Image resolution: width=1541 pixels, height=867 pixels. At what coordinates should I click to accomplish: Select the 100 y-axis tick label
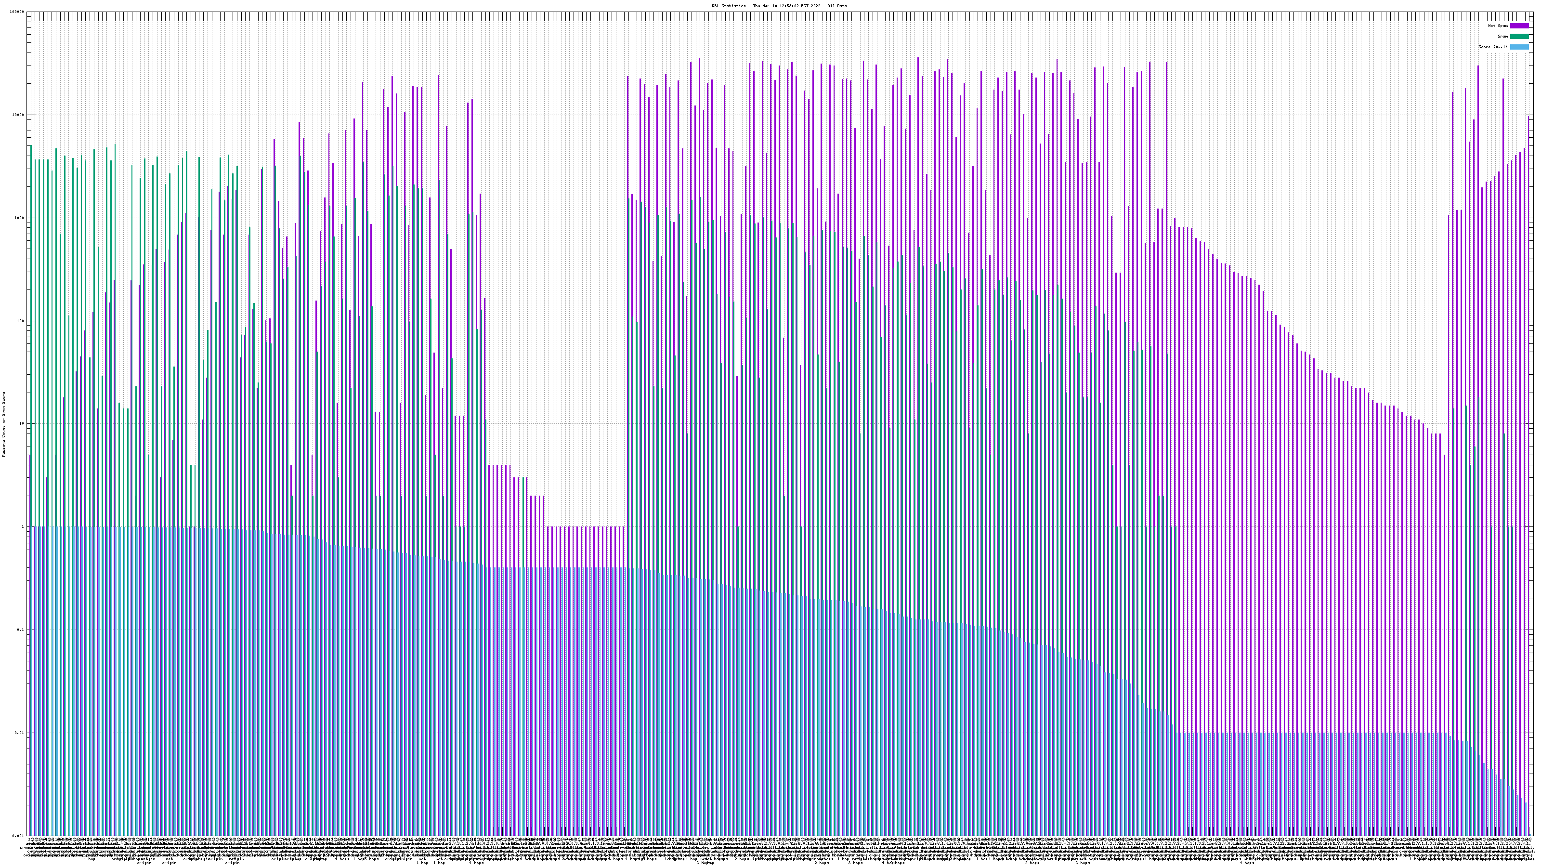21,321
